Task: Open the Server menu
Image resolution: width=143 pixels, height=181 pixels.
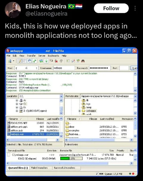Action: [42, 56]
